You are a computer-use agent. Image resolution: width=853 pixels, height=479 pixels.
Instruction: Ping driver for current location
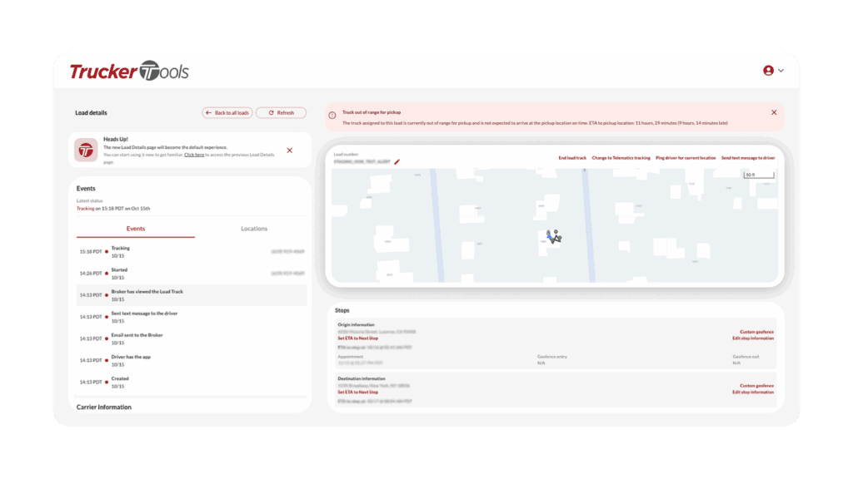pyautogui.click(x=686, y=158)
